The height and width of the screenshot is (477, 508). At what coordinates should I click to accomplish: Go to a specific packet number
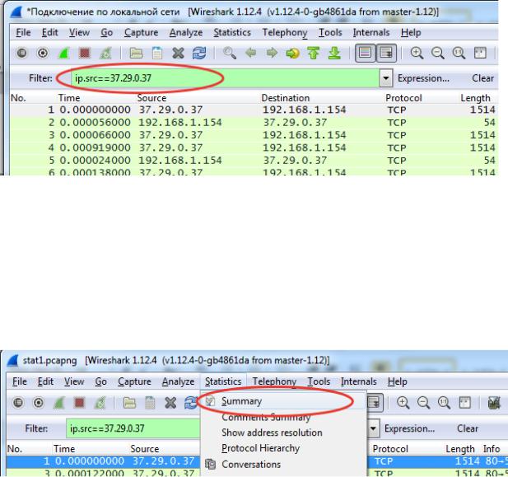[292, 53]
